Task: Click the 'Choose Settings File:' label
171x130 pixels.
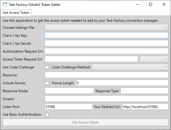Action: (19, 28)
